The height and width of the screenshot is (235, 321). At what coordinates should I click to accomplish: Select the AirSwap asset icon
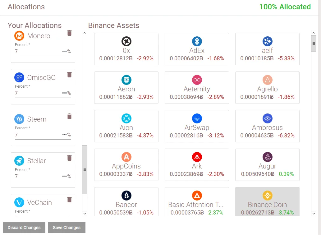tap(197, 118)
